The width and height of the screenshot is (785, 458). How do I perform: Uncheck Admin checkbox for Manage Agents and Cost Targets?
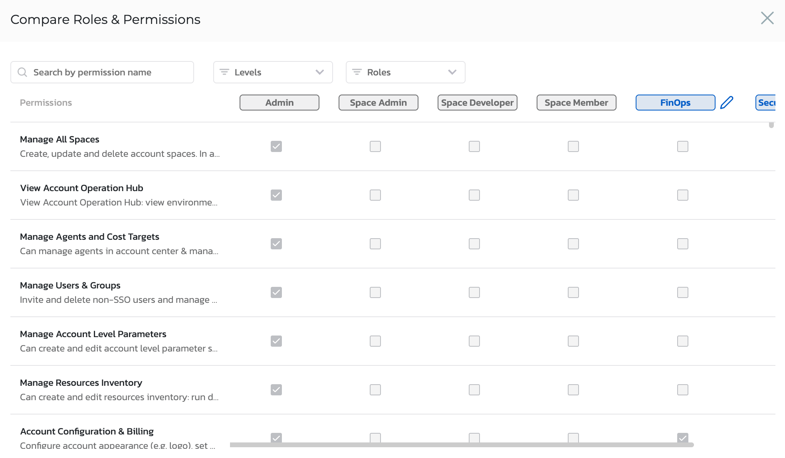point(276,244)
